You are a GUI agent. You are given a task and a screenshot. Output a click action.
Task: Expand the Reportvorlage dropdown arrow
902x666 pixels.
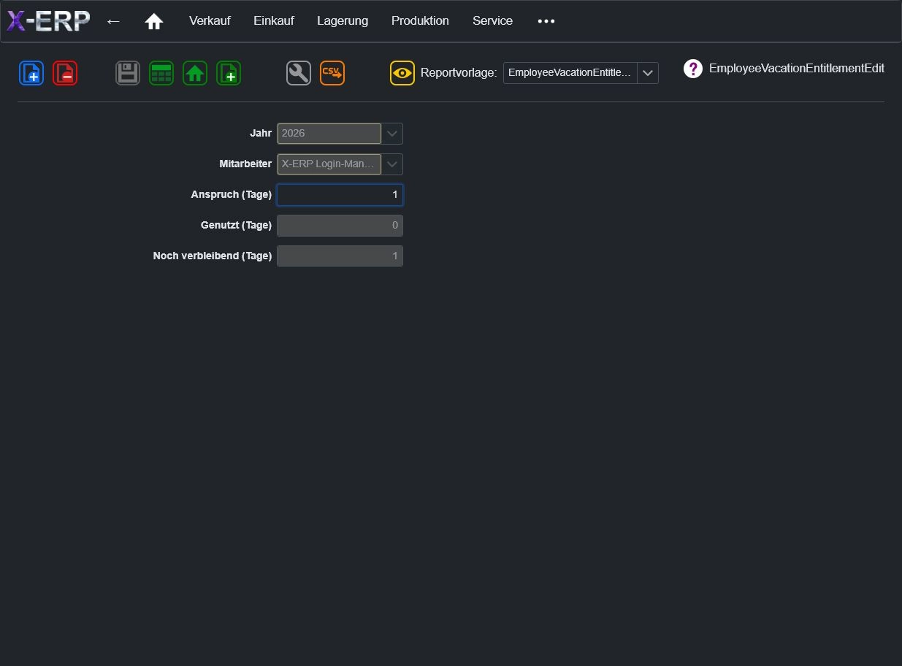(x=648, y=73)
